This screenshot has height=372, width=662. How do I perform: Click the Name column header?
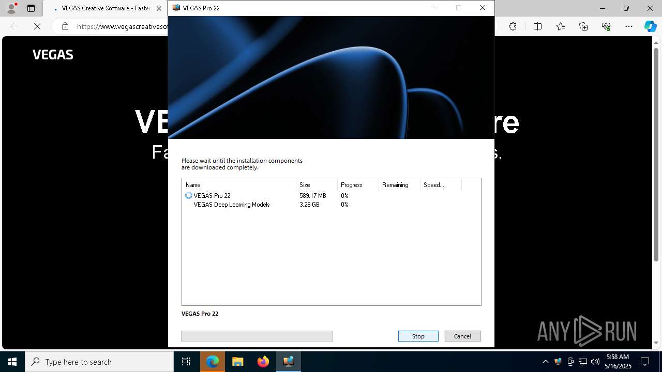(x=239, y=185)
